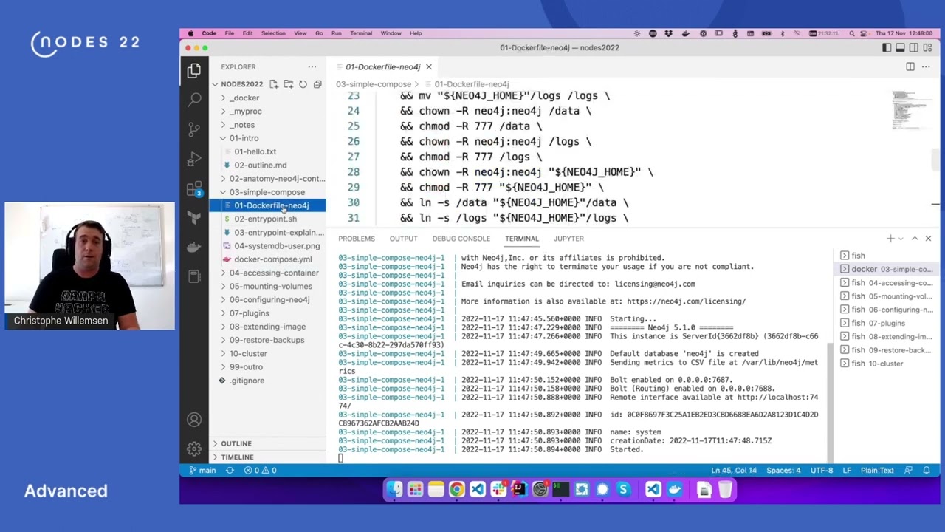Change the UTF-8 file encoding
Viewport: 945px width, 532px height.
[822, 470]
